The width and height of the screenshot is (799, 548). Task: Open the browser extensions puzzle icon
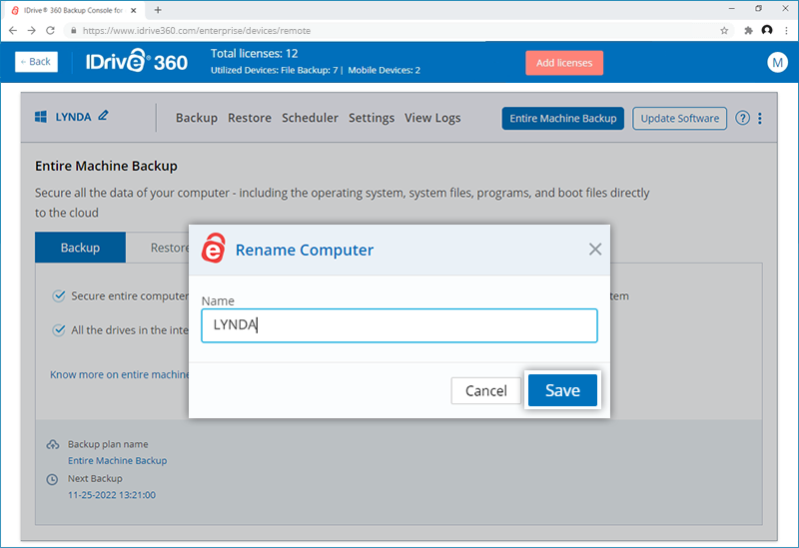748,31
